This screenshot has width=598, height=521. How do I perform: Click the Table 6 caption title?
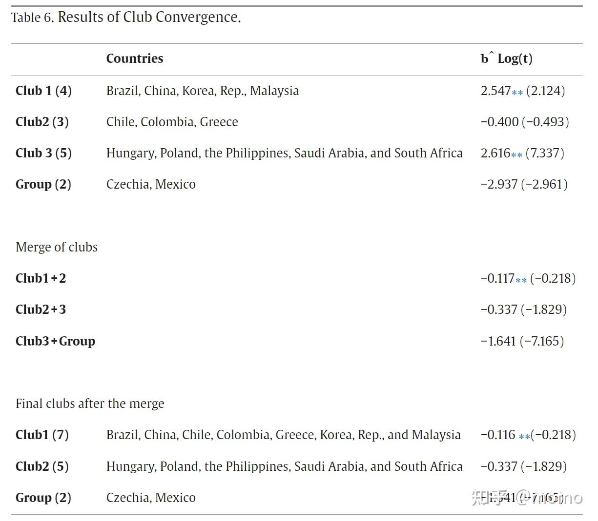pos(126,17)
